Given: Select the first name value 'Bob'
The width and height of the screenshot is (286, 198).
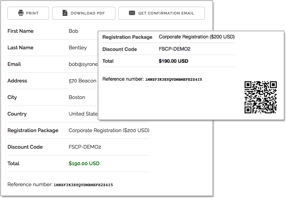Looking at the screenshot, I should click(73, 31).
